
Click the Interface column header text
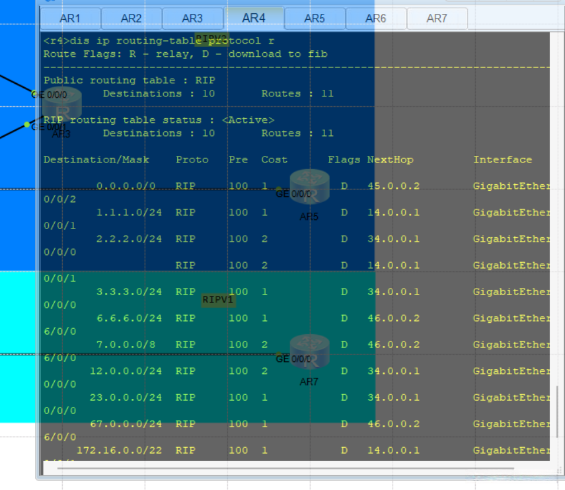(503, 160)
